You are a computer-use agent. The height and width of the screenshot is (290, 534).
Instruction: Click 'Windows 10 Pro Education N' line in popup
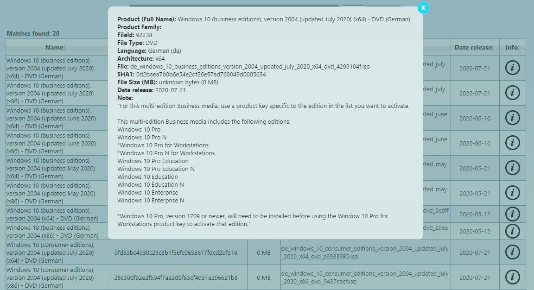156,169
